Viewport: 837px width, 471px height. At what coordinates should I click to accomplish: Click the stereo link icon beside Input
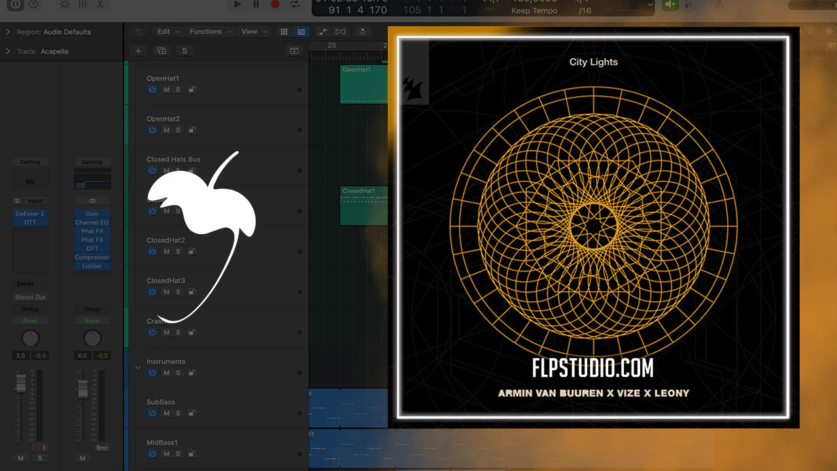(17, 201)
